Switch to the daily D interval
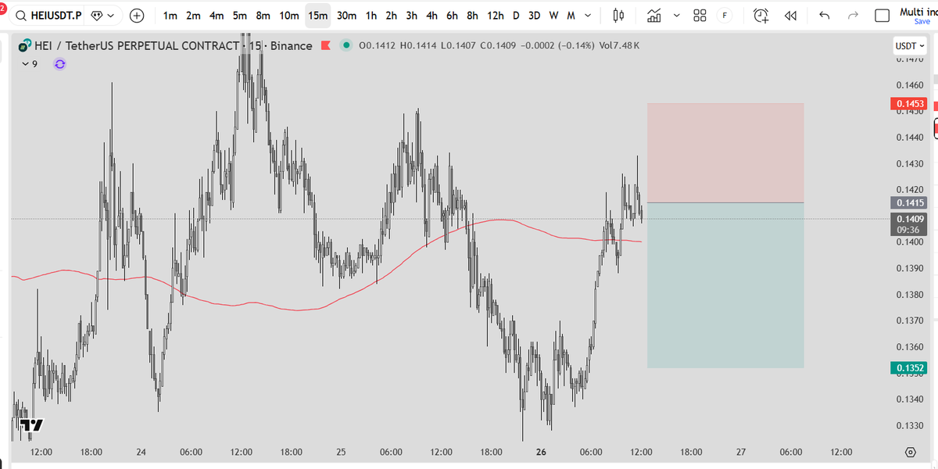Image resolution: width=938 pixels, height=469 pixels. 516,16
